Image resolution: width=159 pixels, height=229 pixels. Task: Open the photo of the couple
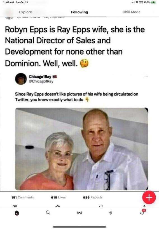tap(82, 149)
